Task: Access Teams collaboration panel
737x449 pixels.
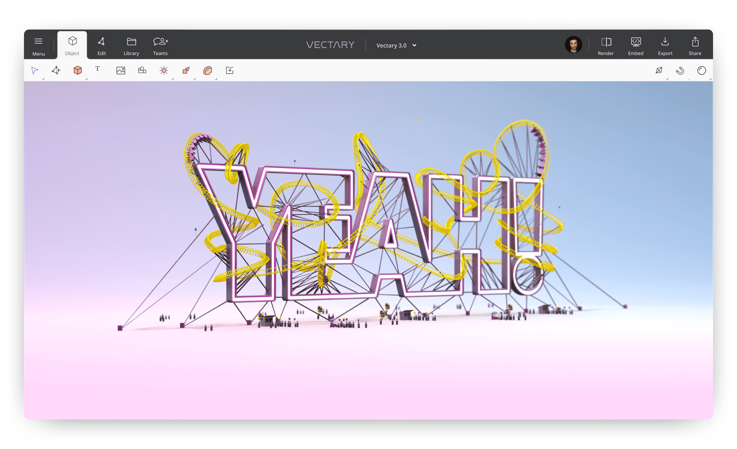Action: pyautogui.click(x=160, y=45)
